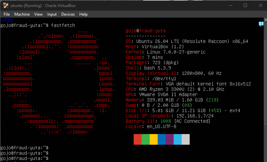This screenshot has height=162, width=267.
Task: Maximize the VirtualBox window
Action: tap(245, 5)
